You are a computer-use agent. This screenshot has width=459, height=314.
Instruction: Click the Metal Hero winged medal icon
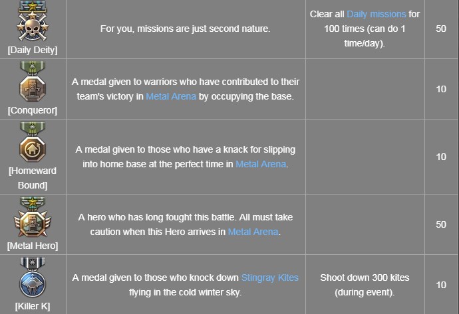(x=32, y=217)
